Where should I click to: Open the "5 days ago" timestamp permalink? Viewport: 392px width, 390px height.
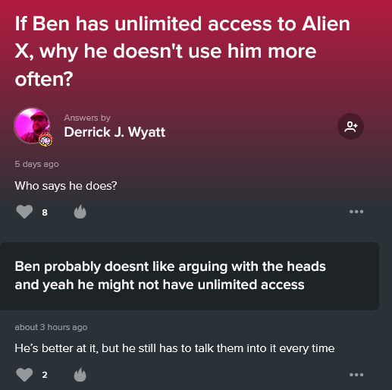click(36, 164)
